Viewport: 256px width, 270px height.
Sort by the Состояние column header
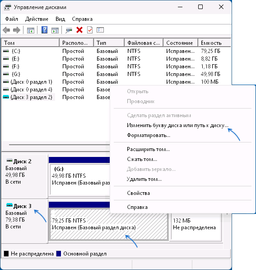[x=181, y=43]
